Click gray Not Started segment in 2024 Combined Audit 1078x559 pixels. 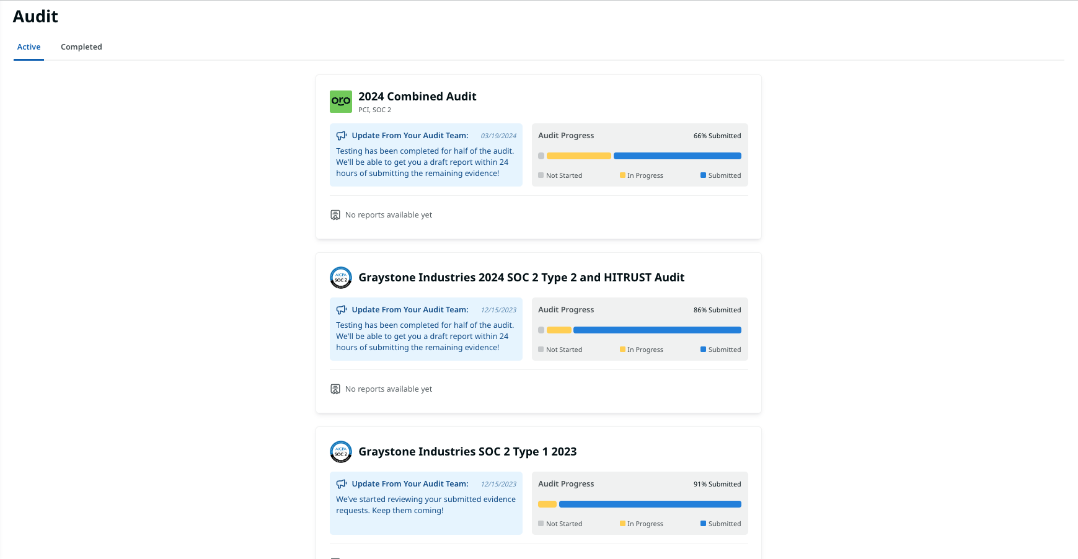coord(541,156)
